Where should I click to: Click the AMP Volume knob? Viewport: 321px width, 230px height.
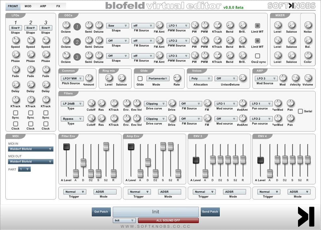308,78
